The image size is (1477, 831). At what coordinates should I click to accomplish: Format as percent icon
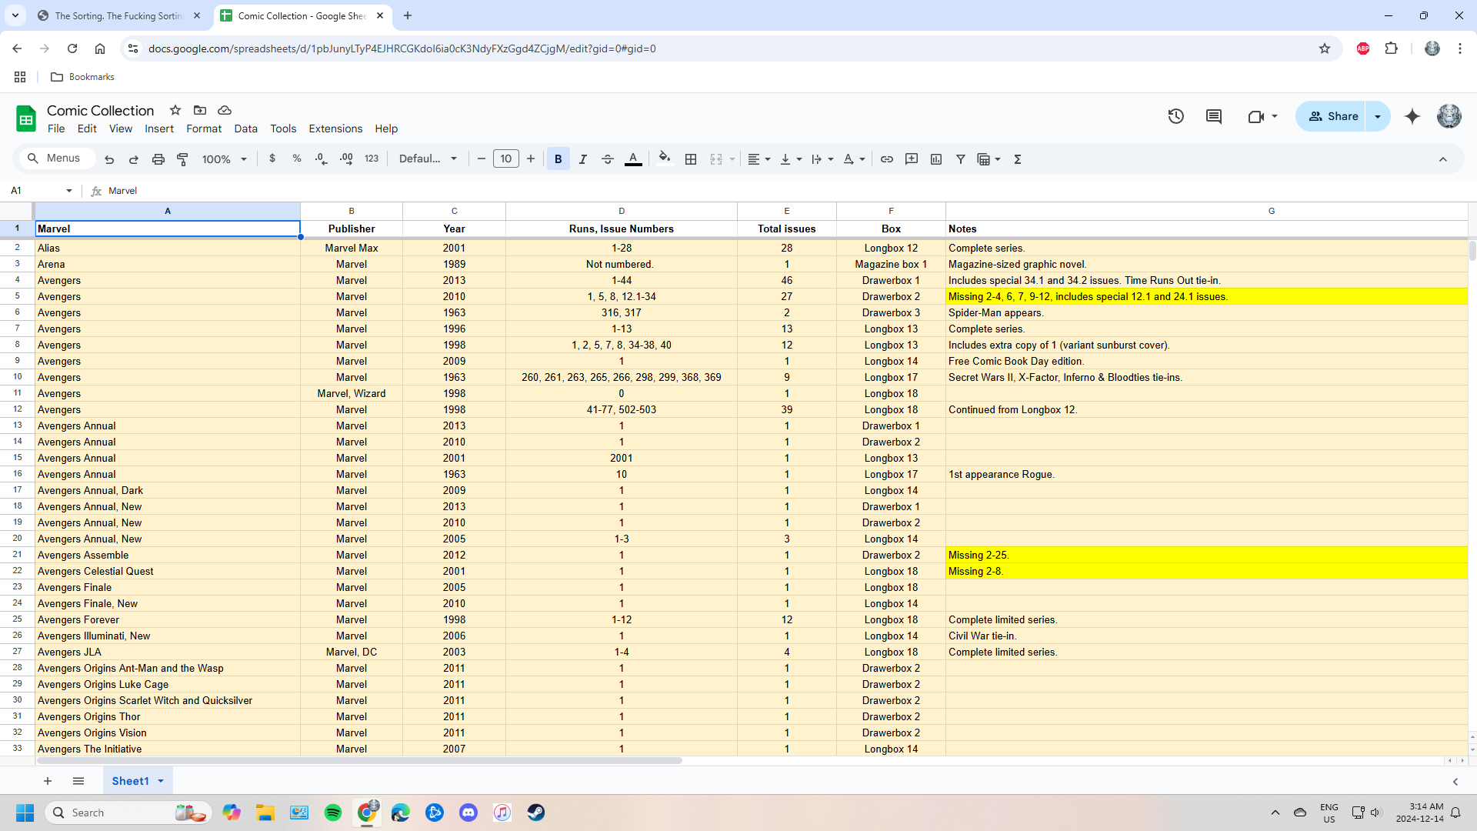click(x=297, y=159)
